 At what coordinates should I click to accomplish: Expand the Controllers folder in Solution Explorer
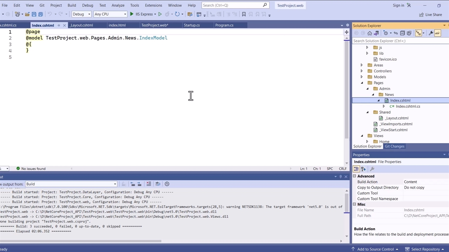(362, 71)
